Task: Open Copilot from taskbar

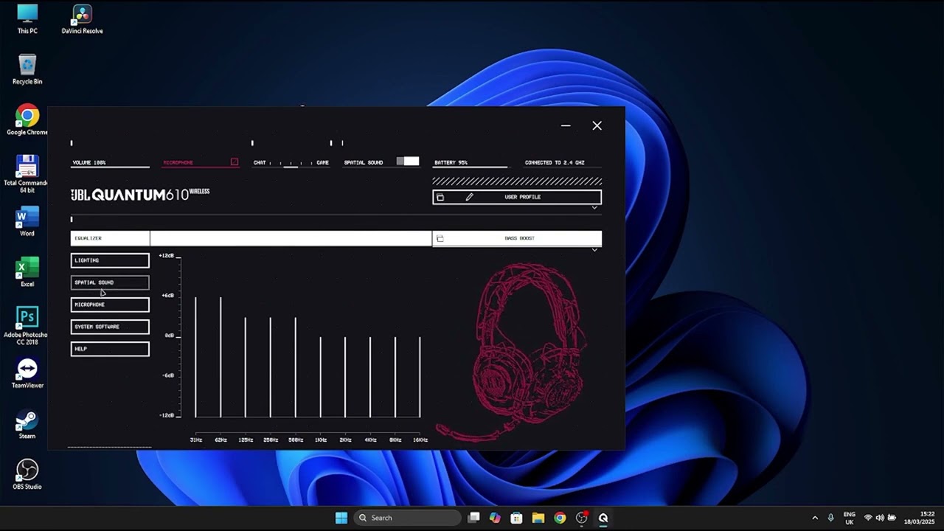Action: click(x=495, y=518)
